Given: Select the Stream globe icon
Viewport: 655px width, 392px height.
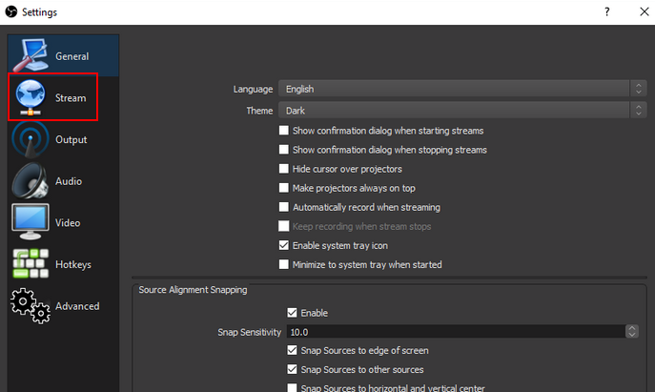Looking at the screenshot, I should [x=30, y=97].
